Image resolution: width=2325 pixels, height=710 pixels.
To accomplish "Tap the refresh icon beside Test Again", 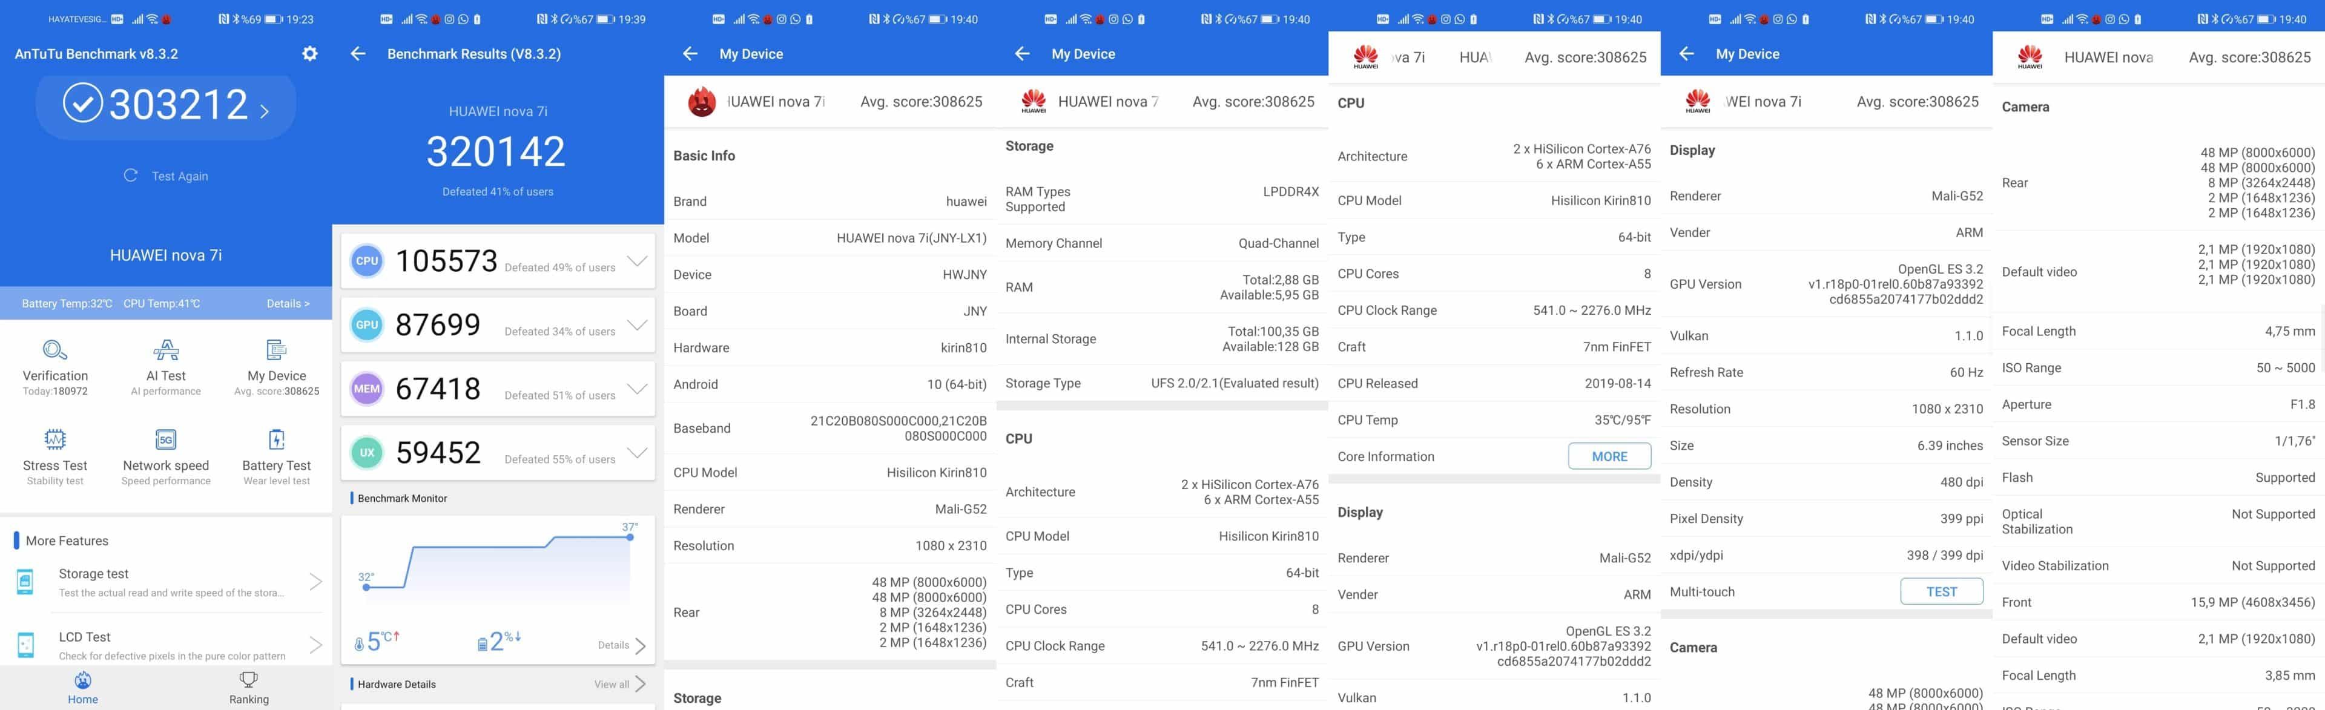I will pyautogui.click(x=131, y=175).
